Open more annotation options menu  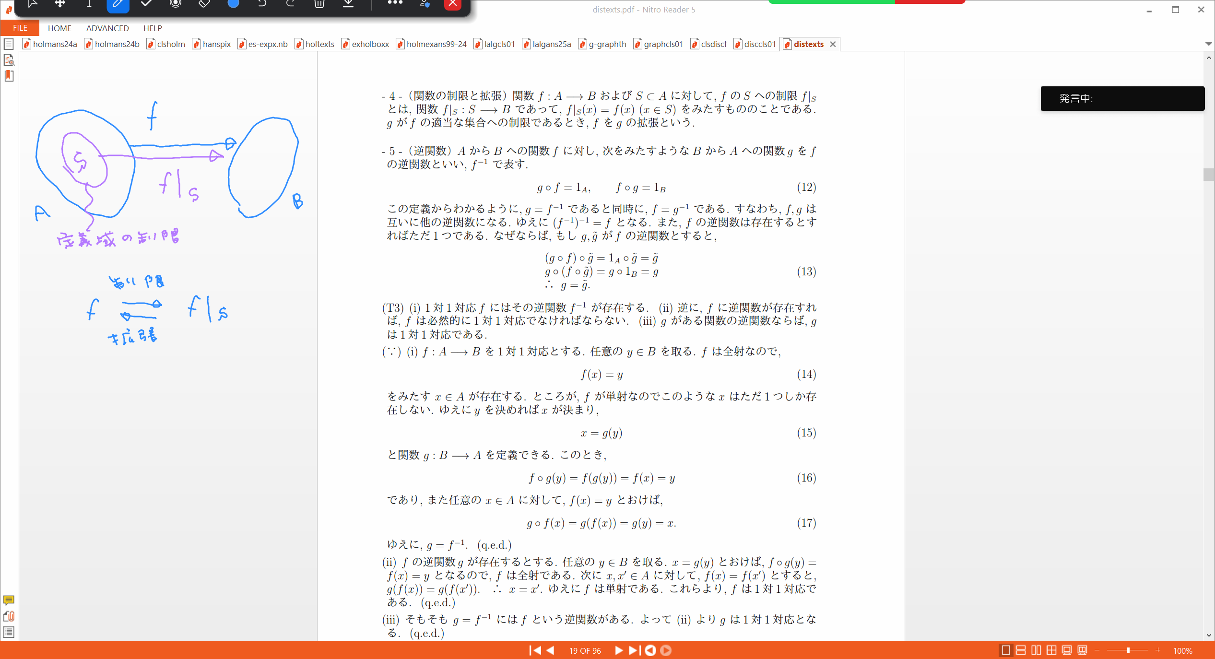point(395,3)
